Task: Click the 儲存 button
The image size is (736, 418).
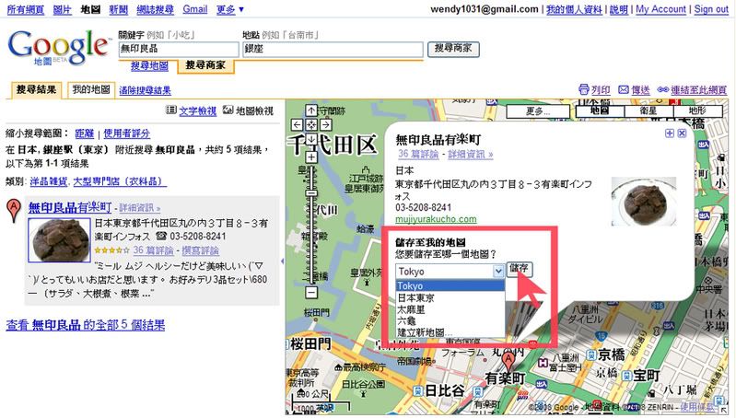Action: [519, 268]
